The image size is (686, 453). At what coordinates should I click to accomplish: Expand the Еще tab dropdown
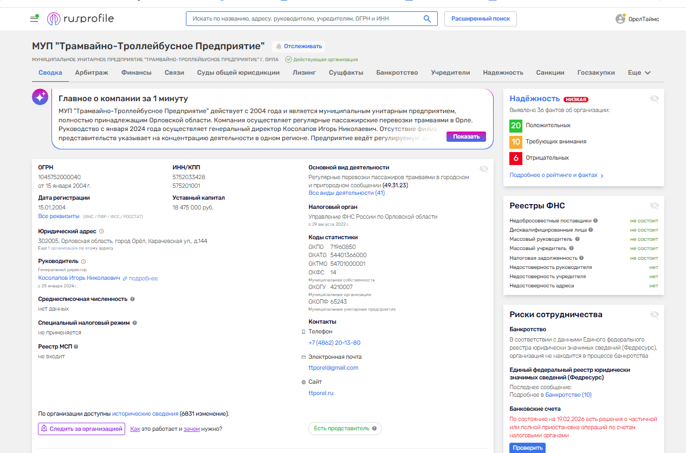point(639,73)
